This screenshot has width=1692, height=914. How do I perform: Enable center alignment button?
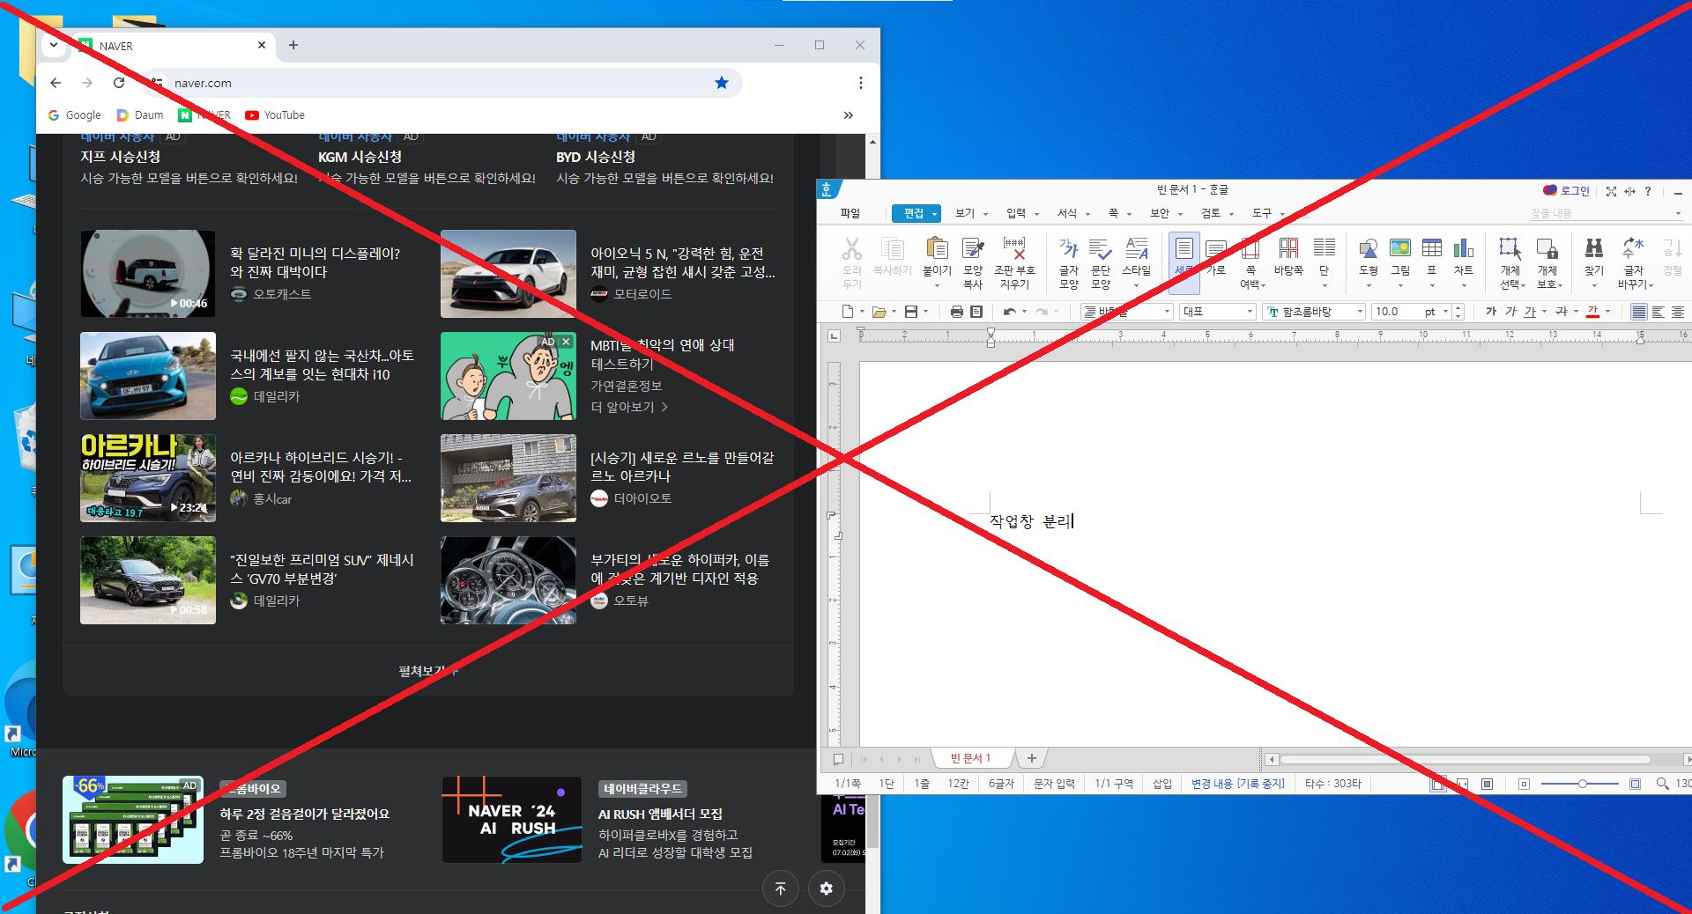point(1678,312)
